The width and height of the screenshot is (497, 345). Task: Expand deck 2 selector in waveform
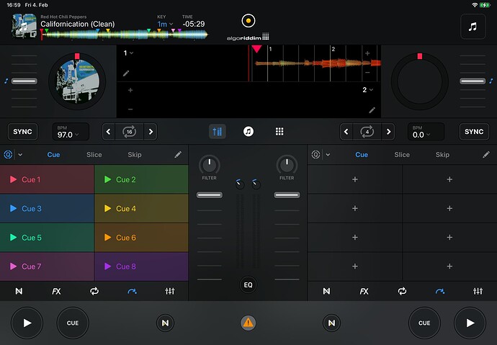point(367,90)
